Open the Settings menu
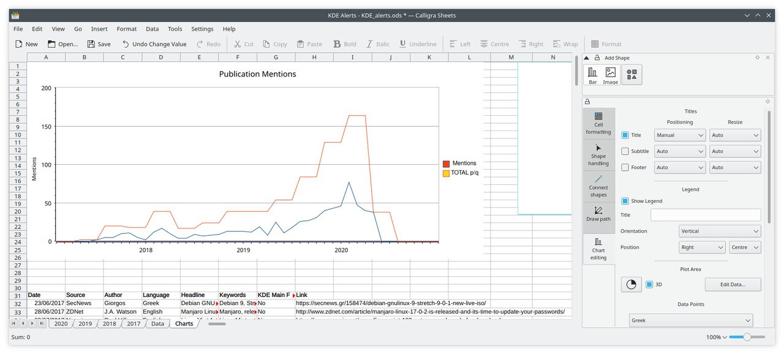The image size is (784, 354). point(202,29)
